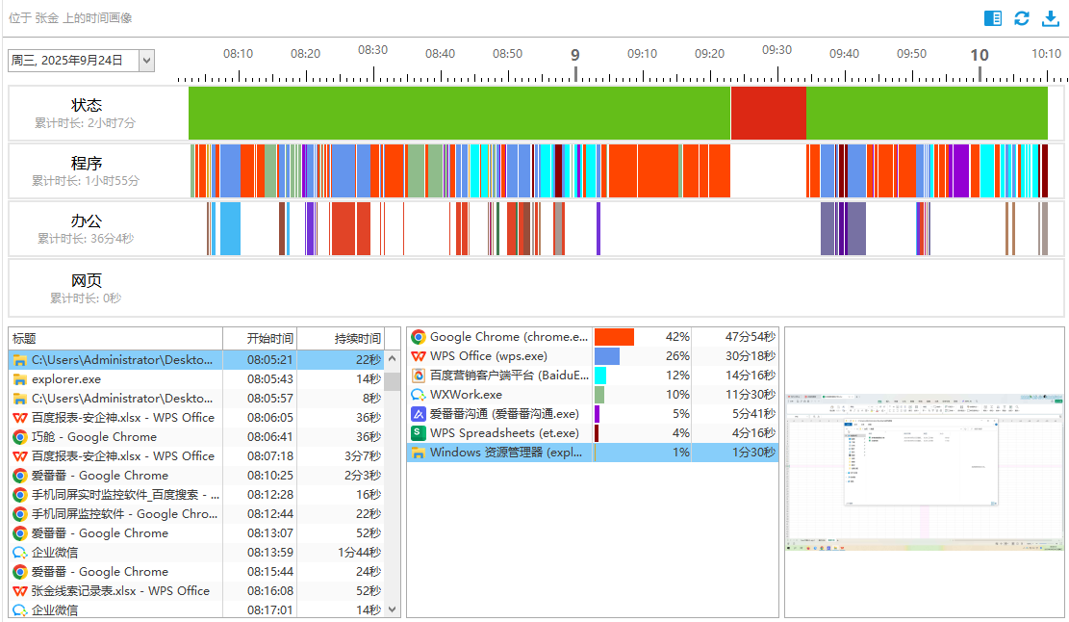
Task: Click the date field 2025年9月24日
Action: click(73, 61)
